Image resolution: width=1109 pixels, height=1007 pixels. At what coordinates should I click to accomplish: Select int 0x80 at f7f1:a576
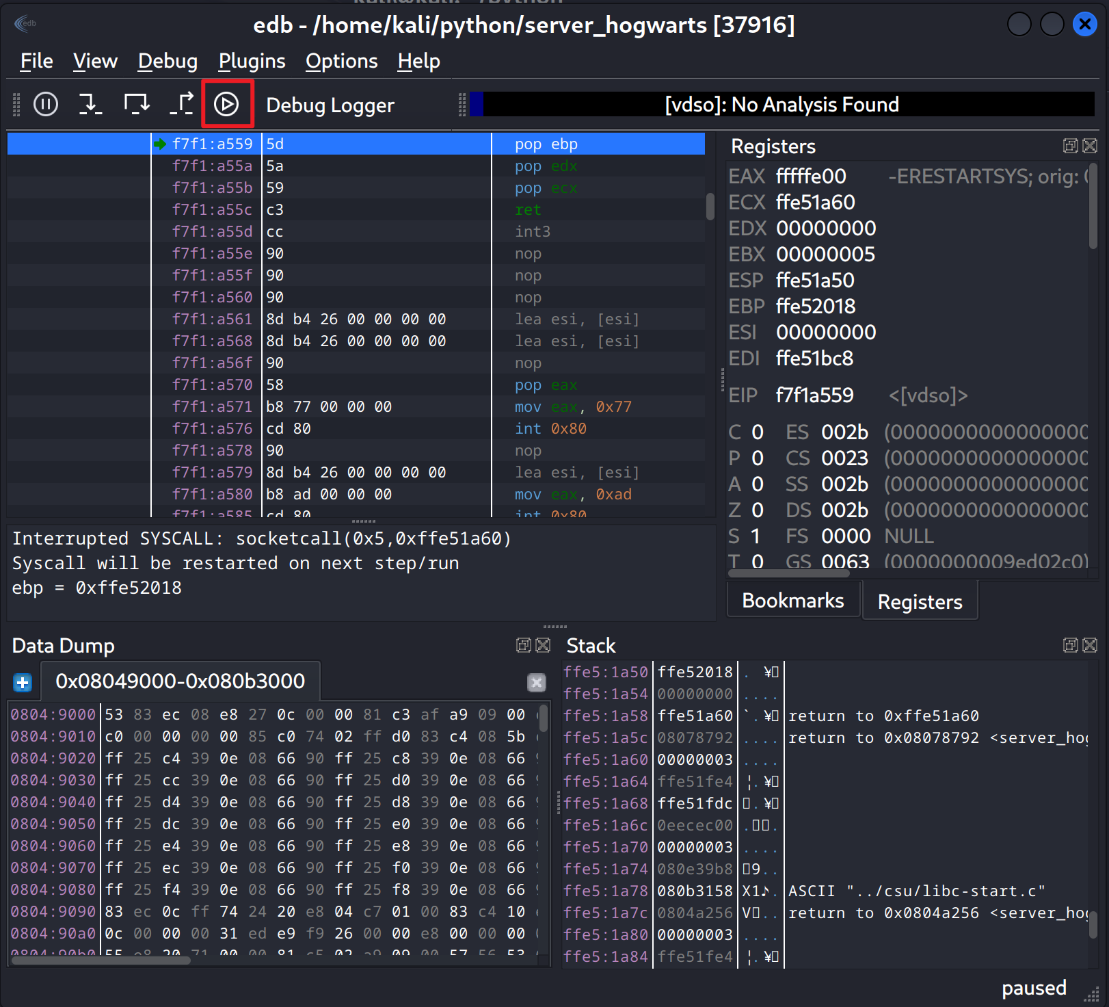(x=356, y=429)
